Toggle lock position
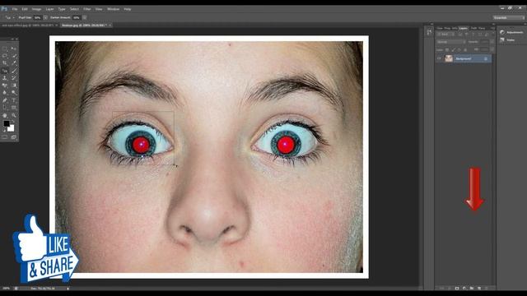Screen dimensions: 527x296 (x=459, y=49)
